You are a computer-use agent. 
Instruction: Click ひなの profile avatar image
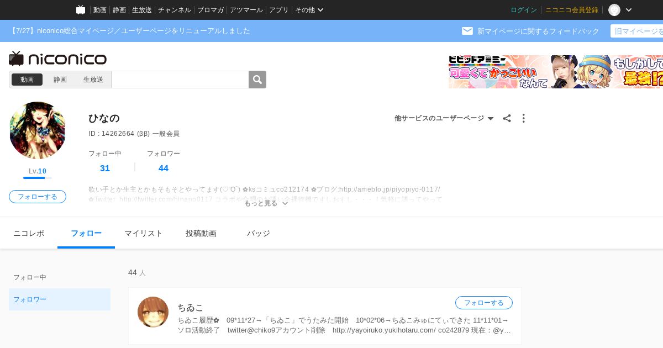point(38,130)
